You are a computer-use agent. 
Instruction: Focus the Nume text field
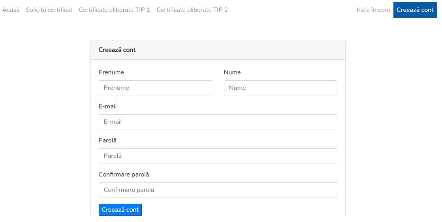coord(280,88)
